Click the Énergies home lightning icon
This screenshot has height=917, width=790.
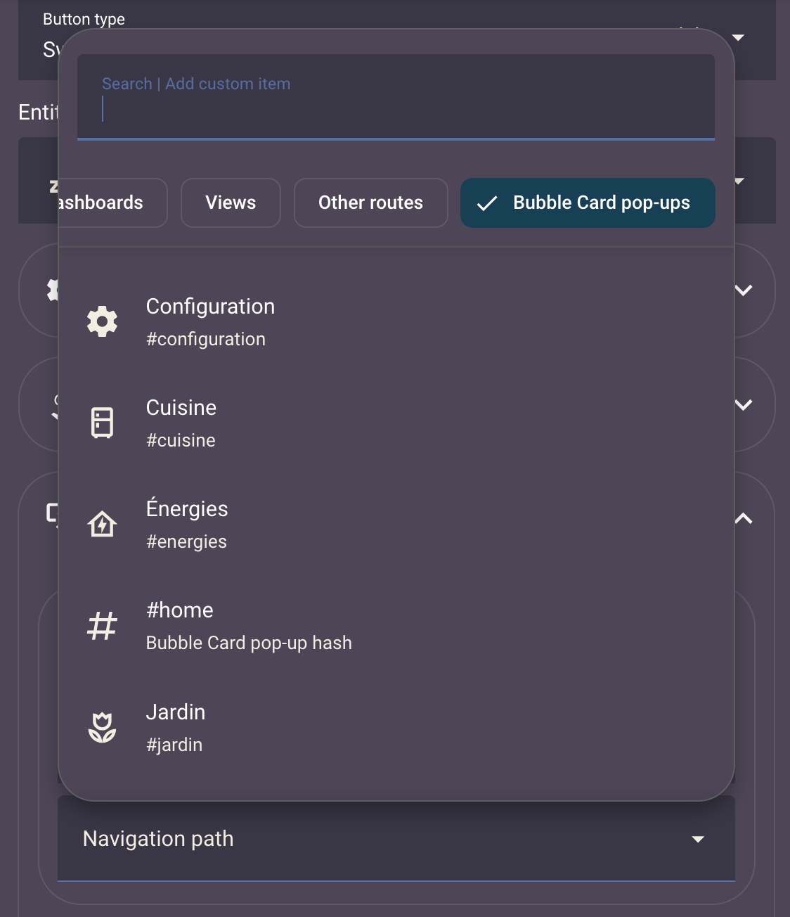(x=102, y=525)
